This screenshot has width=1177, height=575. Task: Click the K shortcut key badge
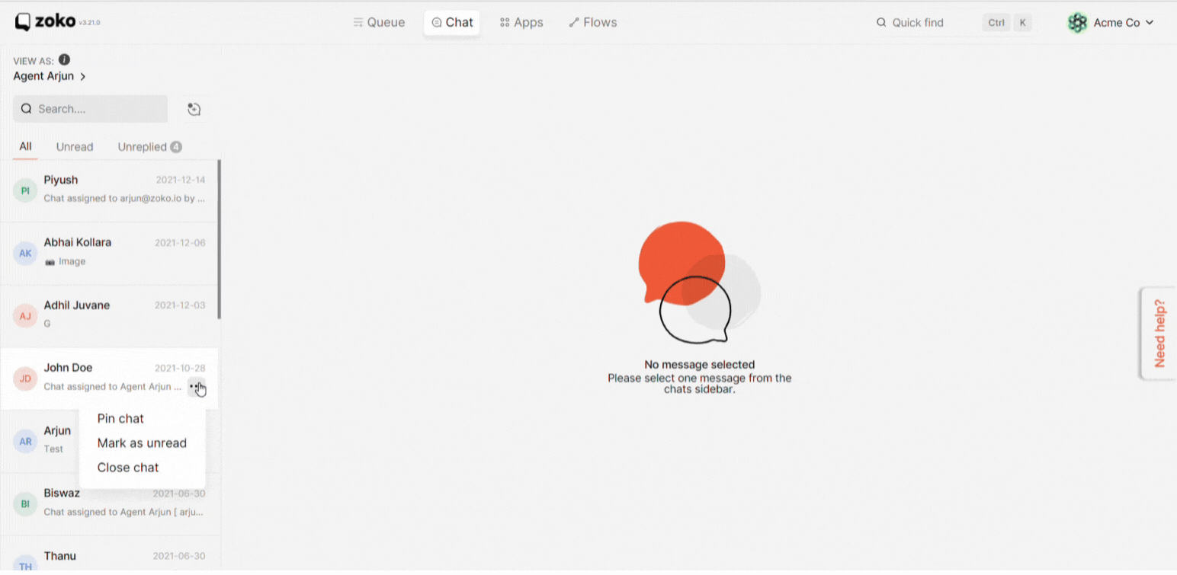[1022, 23]
